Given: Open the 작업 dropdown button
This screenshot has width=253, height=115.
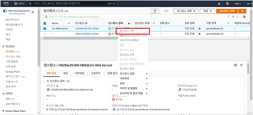Looking at the screenshot, I should (207, 11).
